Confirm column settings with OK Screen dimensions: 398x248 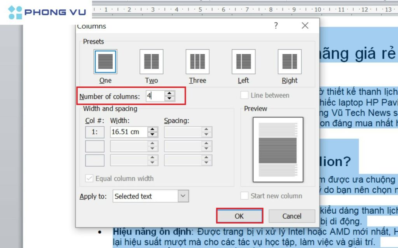tap(239, 216)
